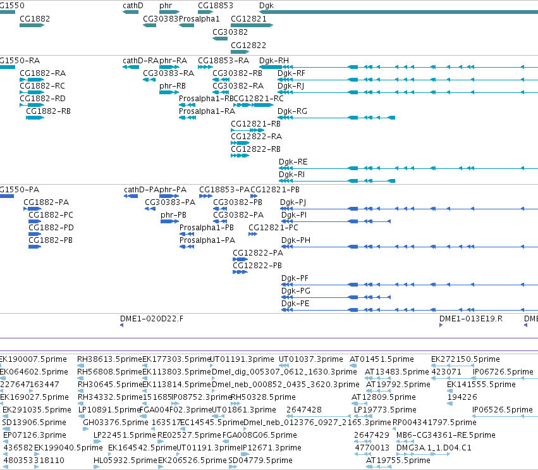The width and height of the screenshot is (538, 470).
Task: Click protein Prosalpha1-PB label
Action: (x=207, y=228)
